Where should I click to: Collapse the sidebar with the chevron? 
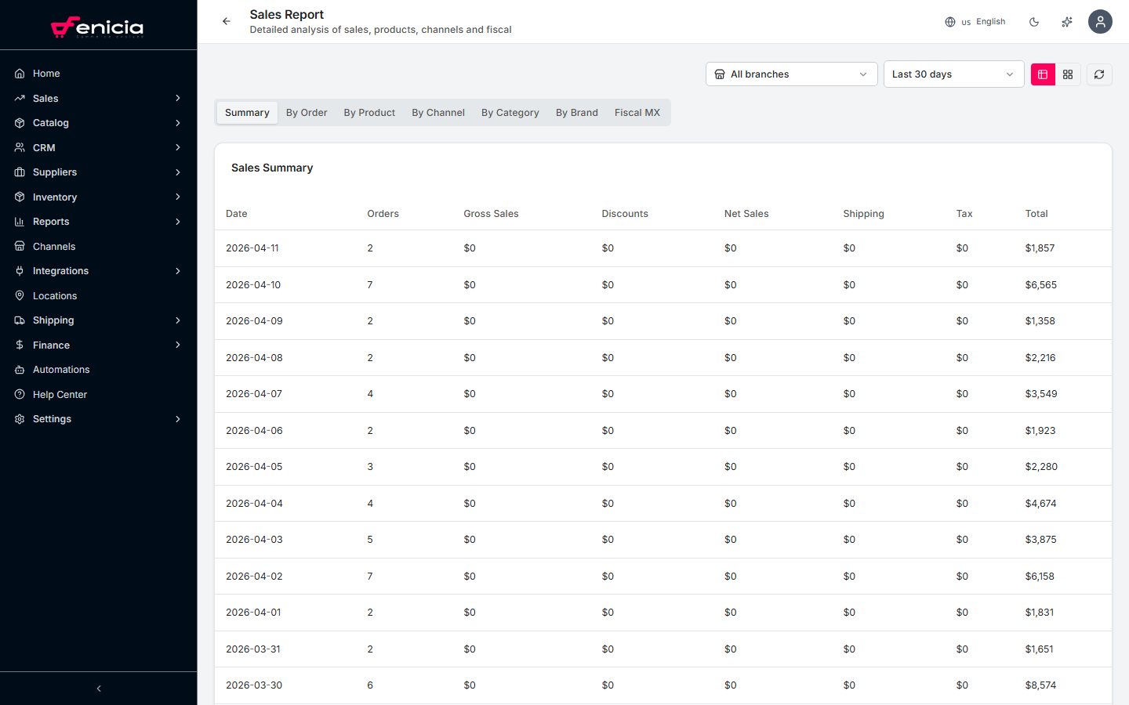click(98, 688)
